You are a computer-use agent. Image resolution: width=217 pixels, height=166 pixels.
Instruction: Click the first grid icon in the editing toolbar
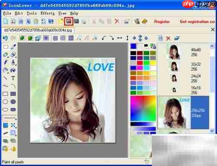coord(56,38)
